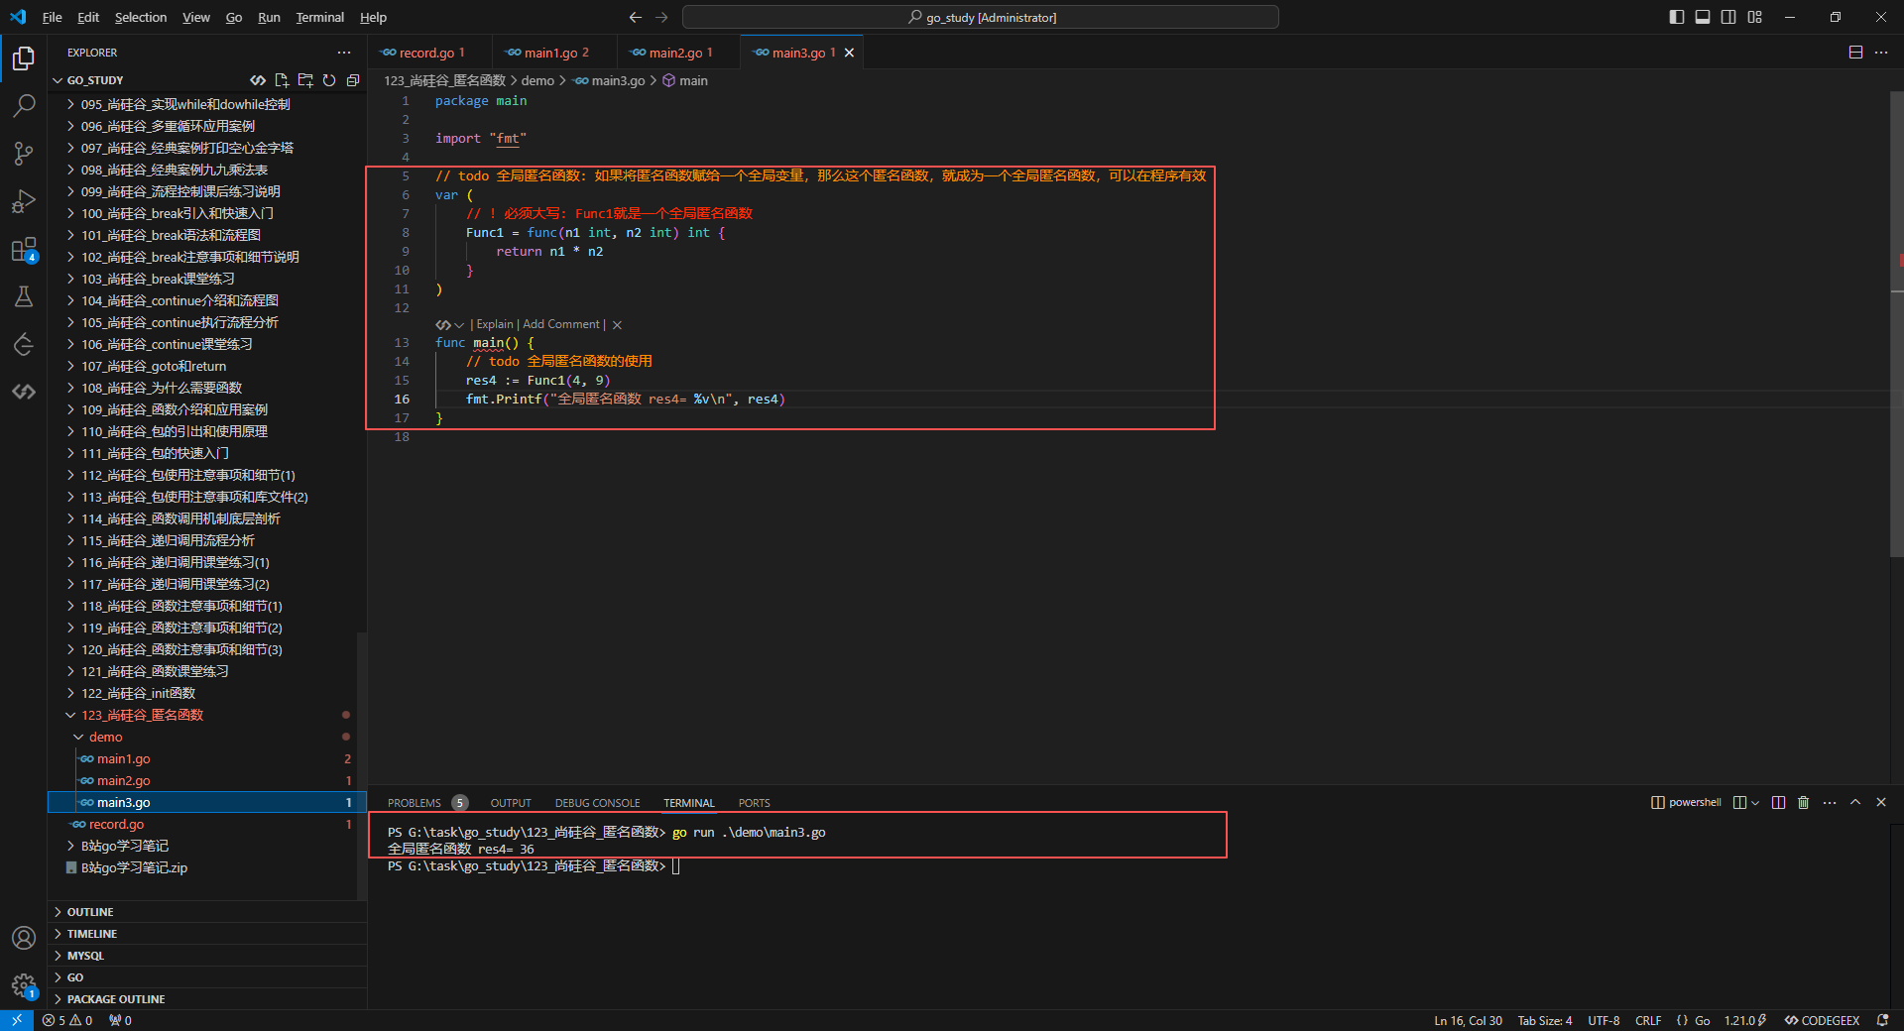Toggle the primary side bar
Image resolution: width=1904 pixels, height=1031 pixels.
click(x=1677, y=17)
